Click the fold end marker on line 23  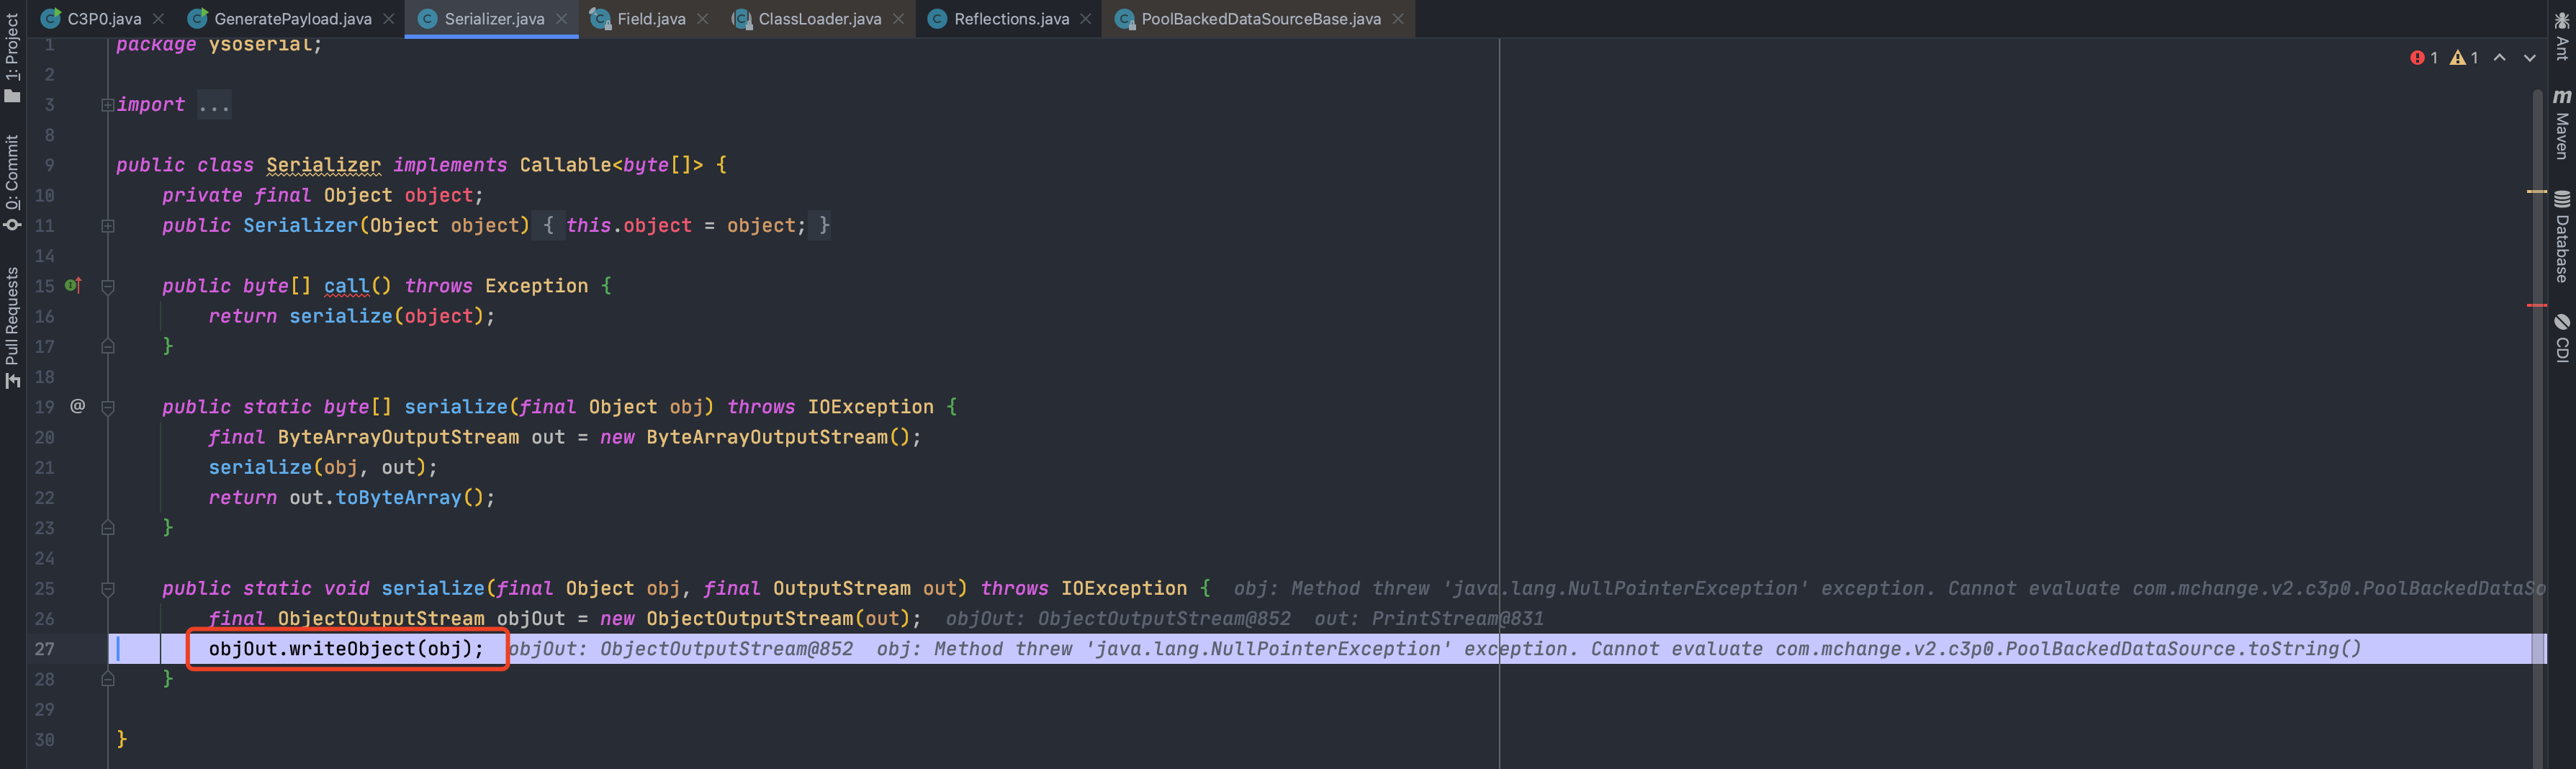point(107,528)
